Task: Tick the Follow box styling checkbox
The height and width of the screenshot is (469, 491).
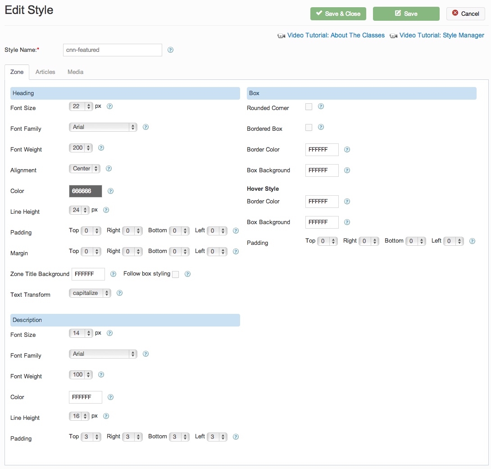Action: tap(176, 274)
